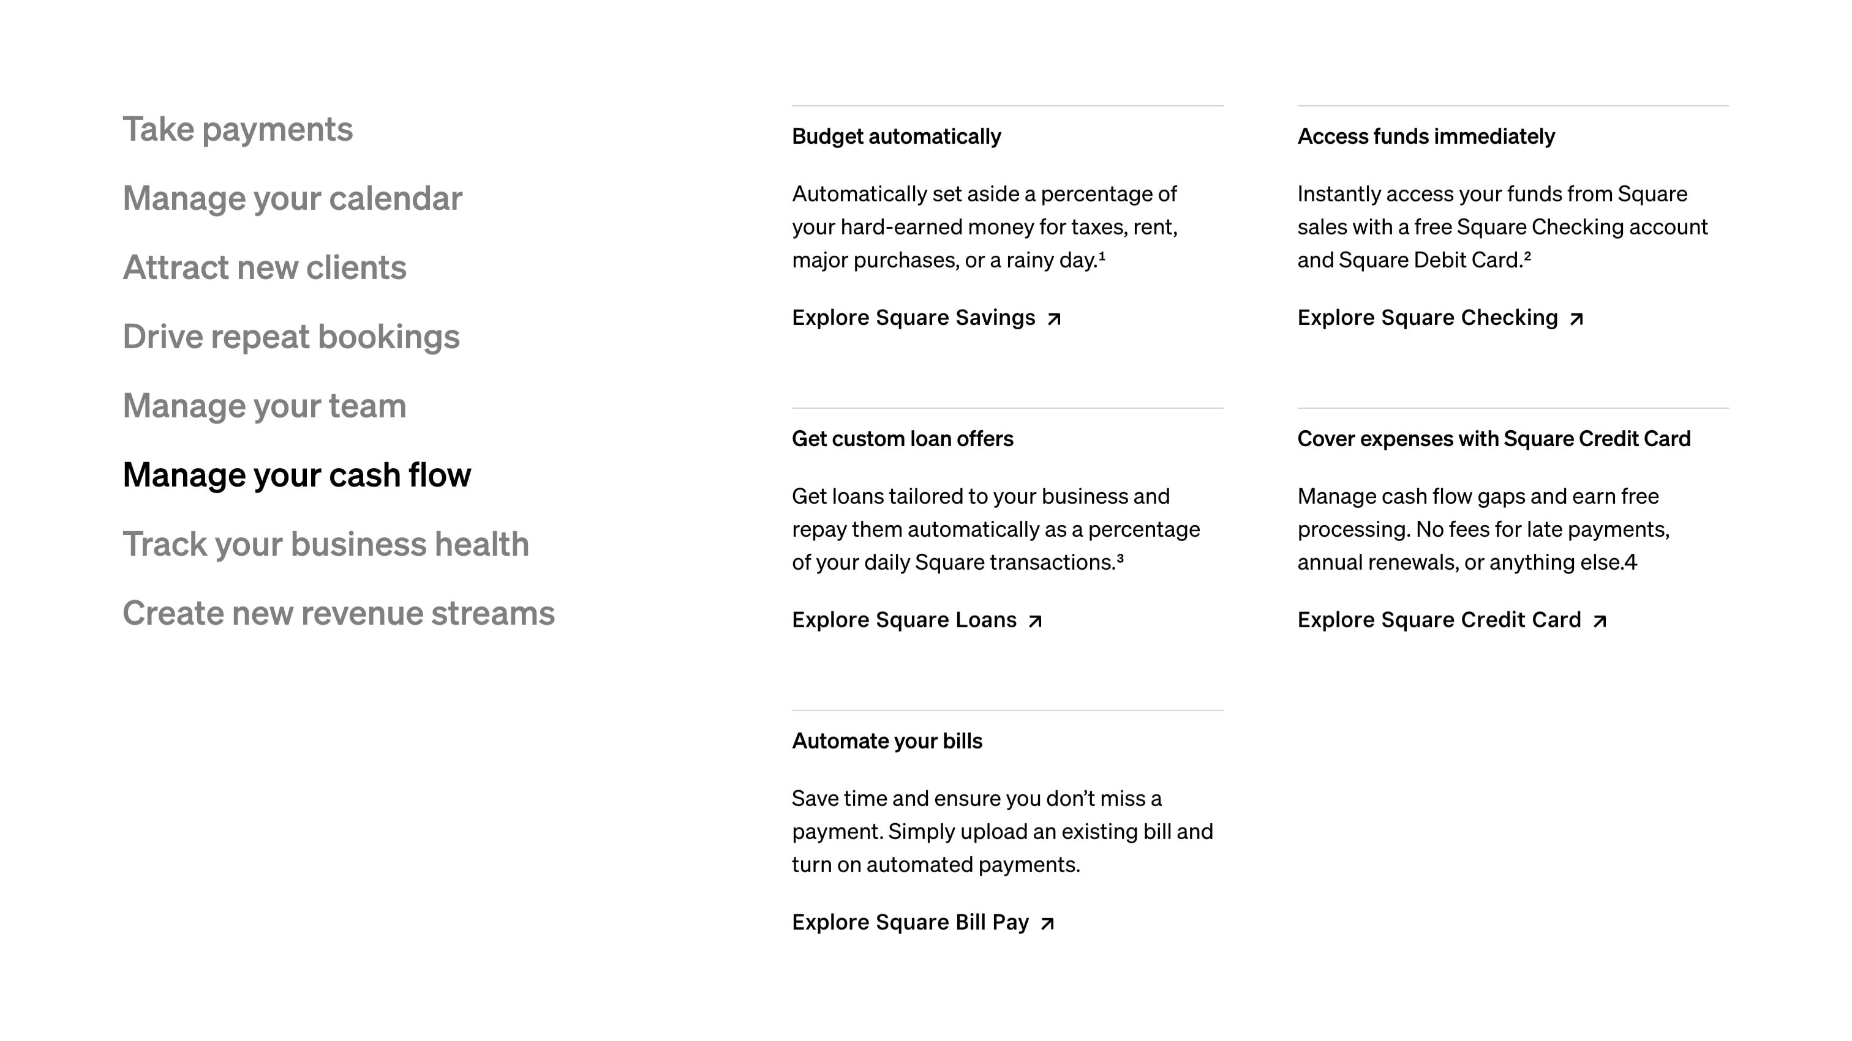1852x1041 pixels.
Task: Select the Take payments tab
Action: [237, 129]
